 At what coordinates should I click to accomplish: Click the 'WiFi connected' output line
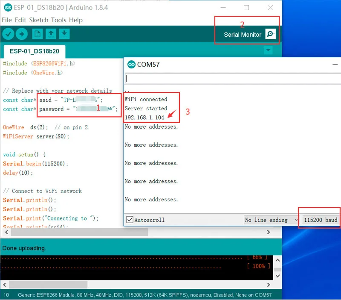pos(146,99)
